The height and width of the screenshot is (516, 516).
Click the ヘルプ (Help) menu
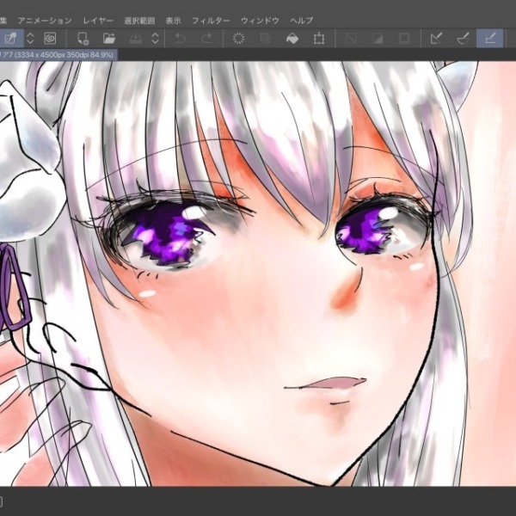301,20
